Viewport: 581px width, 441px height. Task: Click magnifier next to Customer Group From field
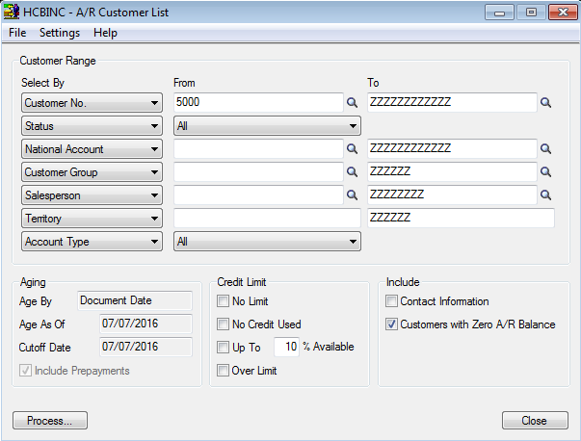pos(352,172)
